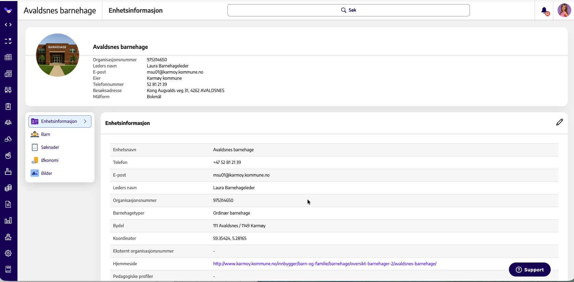Click the Søk search field

348,10
